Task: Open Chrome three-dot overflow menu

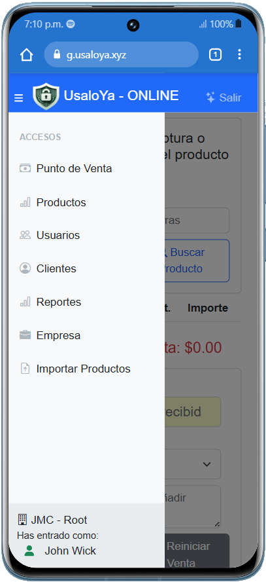Action: point(239,54)
